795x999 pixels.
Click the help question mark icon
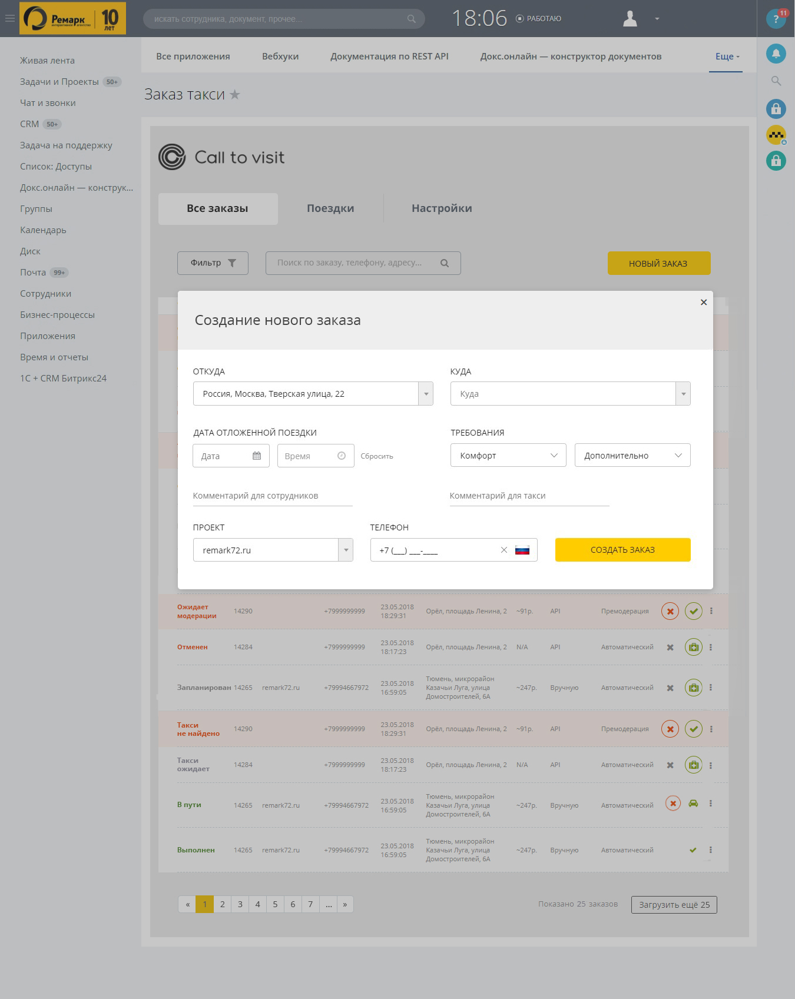[776, 19]
